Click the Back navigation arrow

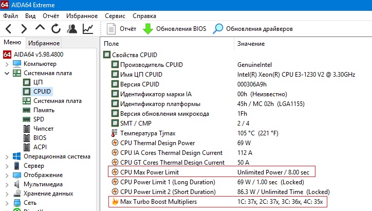pyautogui.click(x=9, y=29)
